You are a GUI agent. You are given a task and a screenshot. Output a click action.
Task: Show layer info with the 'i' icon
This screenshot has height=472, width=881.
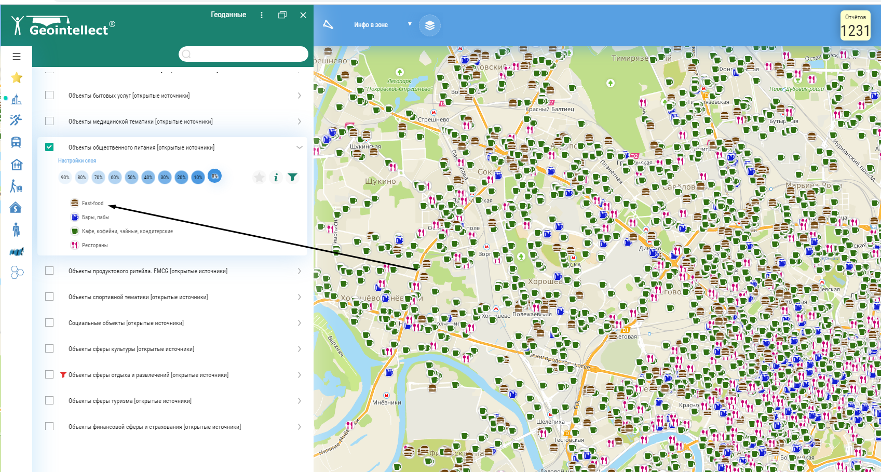pos(276,178)
